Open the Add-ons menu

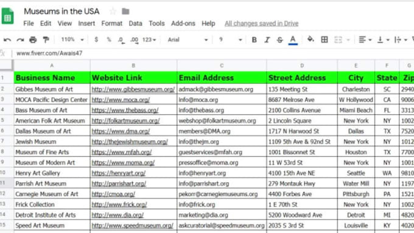[x=183, y=24]
